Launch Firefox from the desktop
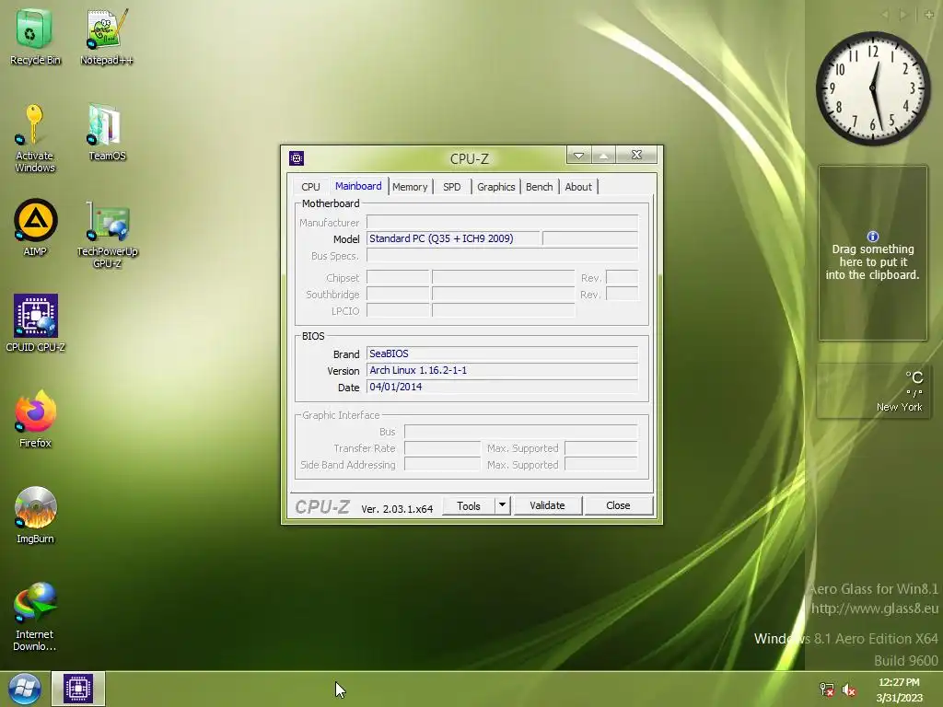The image size is (943, 707). pos(35,419)
